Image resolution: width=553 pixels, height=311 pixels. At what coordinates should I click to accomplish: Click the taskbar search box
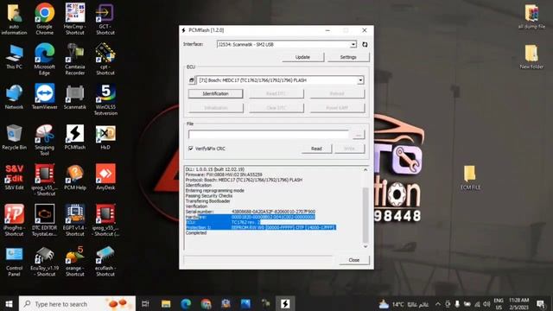77,303
